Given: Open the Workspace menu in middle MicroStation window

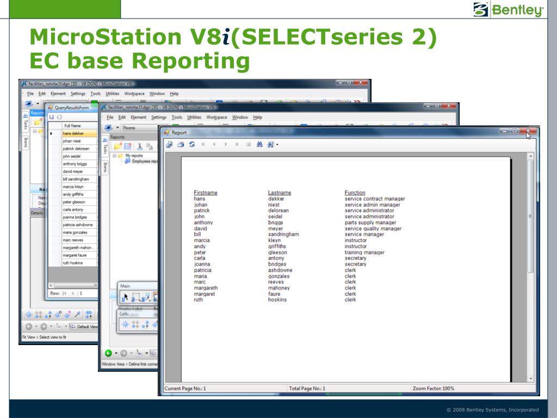Looking at the screenshot, I should coord(216,118).
